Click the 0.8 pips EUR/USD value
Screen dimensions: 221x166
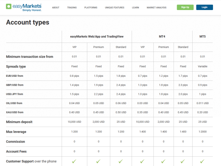(74, 76)
